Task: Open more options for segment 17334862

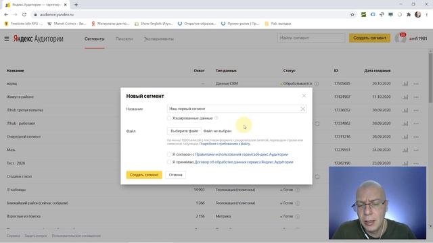Action: [416, 124]
